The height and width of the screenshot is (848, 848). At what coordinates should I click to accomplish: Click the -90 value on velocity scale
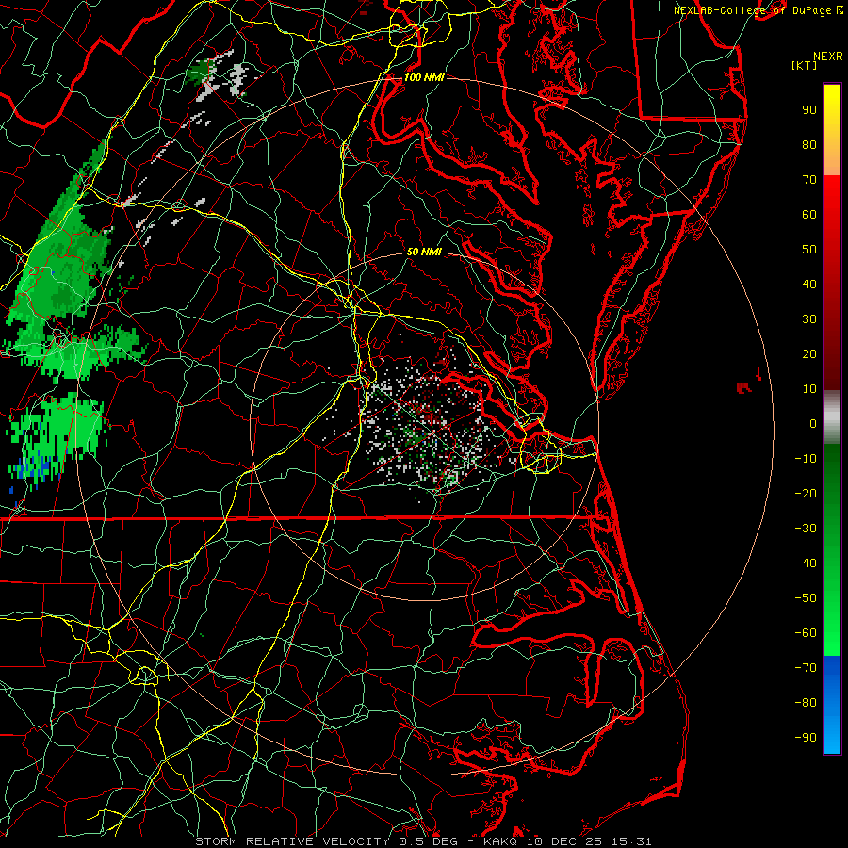[x=806, y=738]
